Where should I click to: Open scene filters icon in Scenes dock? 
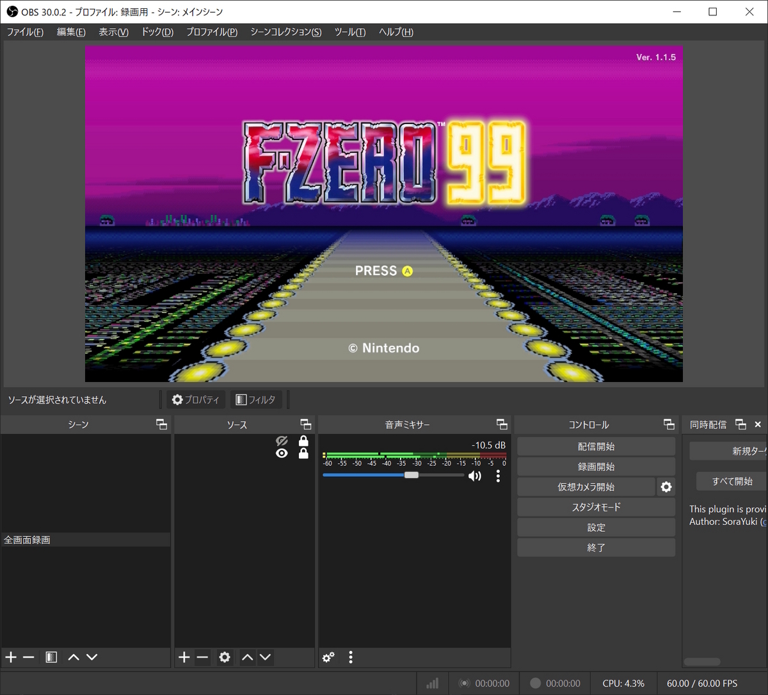[52, 657]
